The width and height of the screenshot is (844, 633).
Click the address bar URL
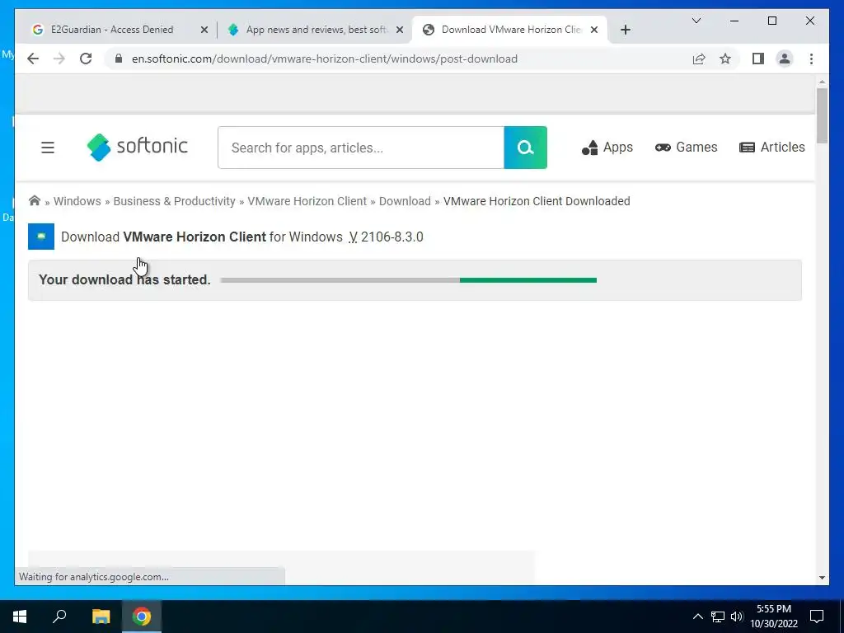coord(325,59)
